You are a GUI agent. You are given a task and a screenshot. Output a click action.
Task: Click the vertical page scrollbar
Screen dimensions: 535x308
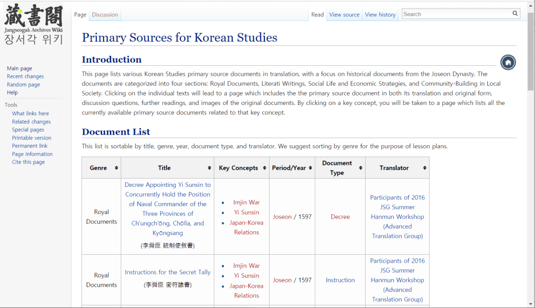[x=530, y=157]
